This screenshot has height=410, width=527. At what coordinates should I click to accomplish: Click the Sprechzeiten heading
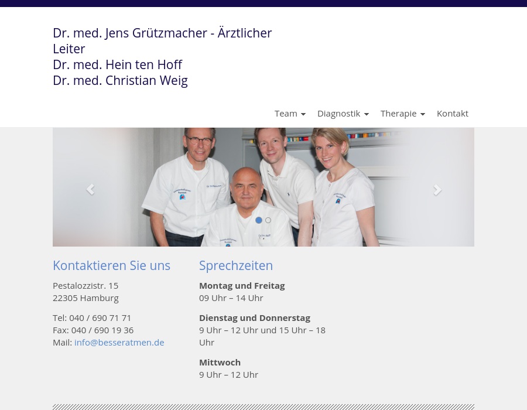(236, 265)
